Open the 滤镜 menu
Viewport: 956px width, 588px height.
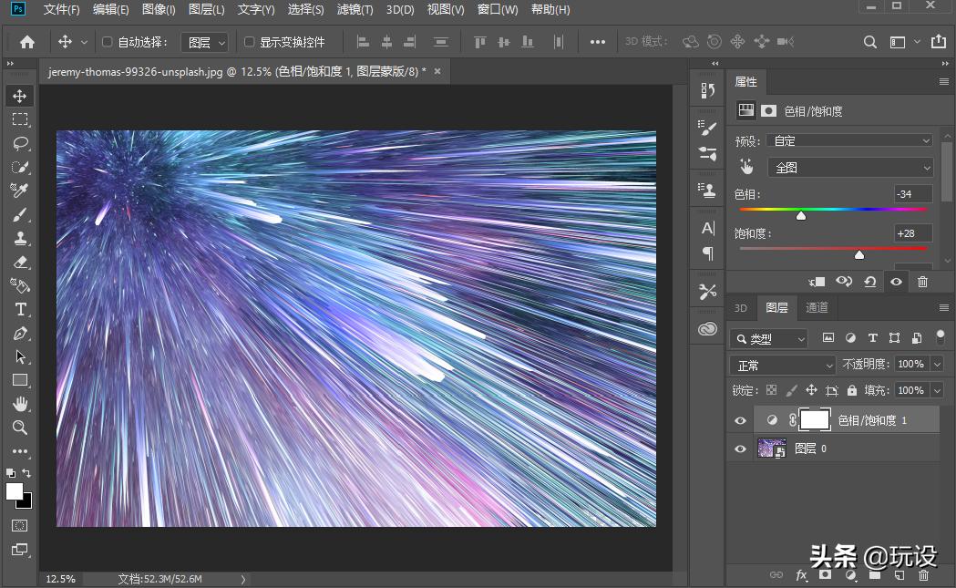point(355,9)
